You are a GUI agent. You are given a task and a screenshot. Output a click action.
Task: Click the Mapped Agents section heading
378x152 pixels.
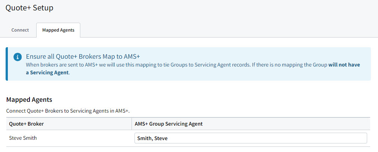pos(29,100)
